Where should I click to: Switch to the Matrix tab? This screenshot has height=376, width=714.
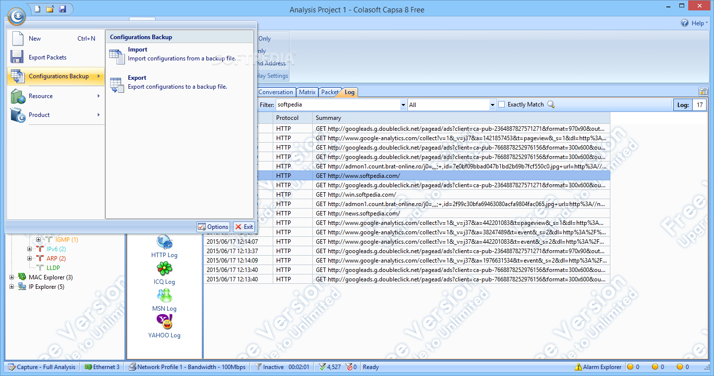pyautogui.click(x=307, y=92)
